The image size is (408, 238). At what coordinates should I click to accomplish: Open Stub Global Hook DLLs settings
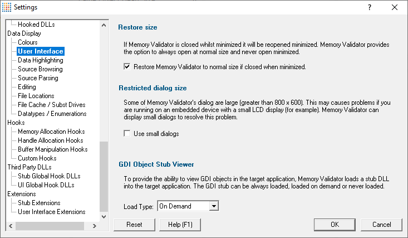pos(49,176)
